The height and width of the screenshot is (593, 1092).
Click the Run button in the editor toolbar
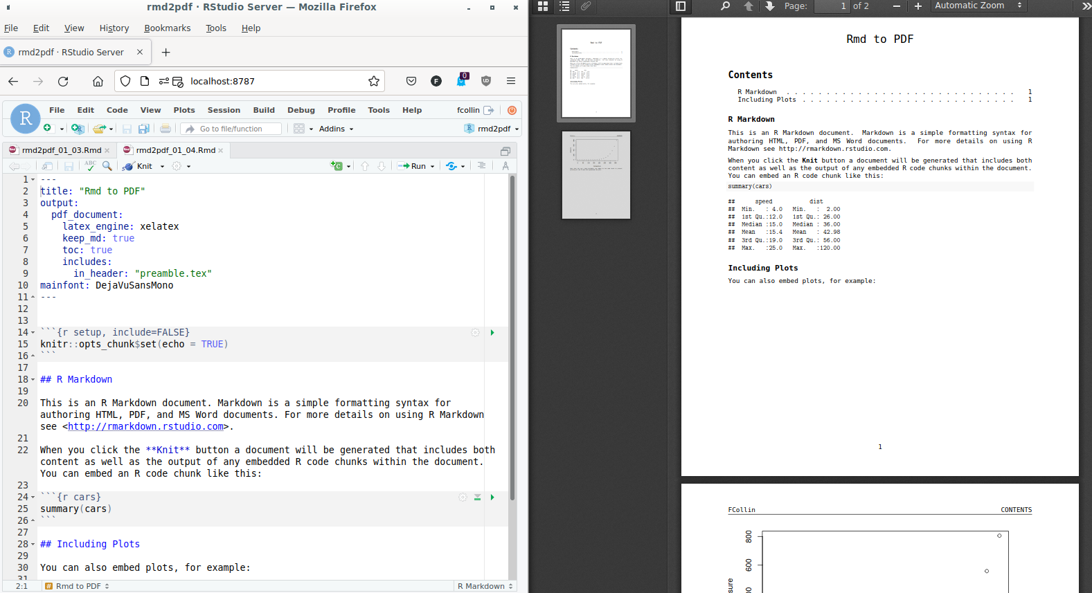pyautogui.click(x=412, y=166)
